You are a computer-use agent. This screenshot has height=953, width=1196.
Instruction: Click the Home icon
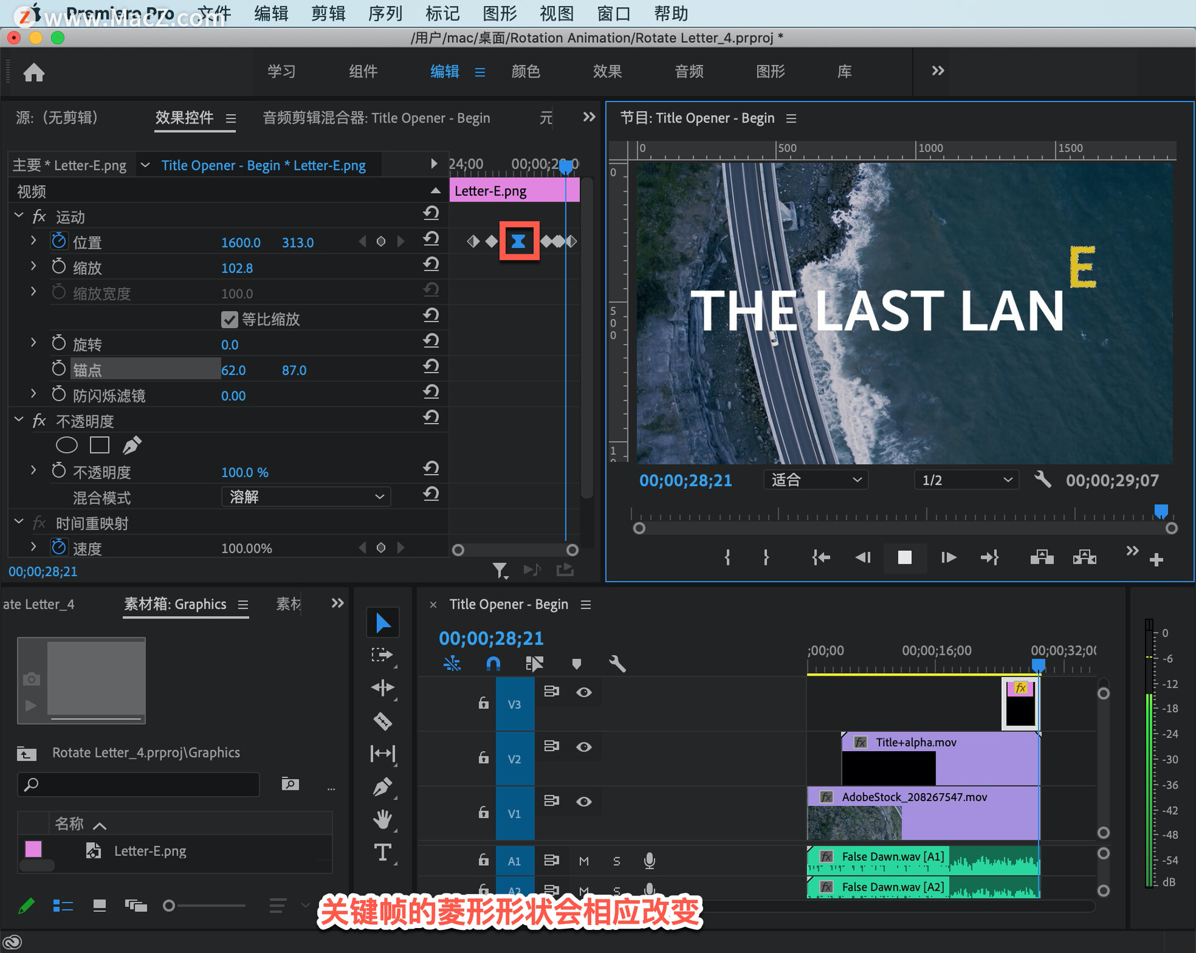tap(34, 72)
